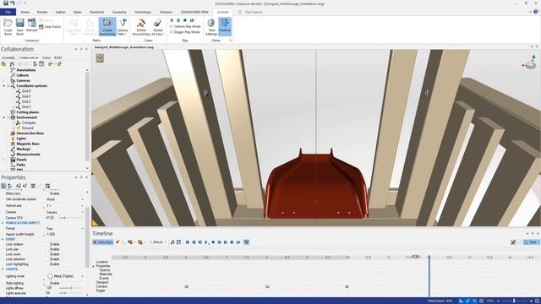Toggle the Digger Play Mode checkbox
The width and height of the screenshot is (541, 304).
coord(172,32)
